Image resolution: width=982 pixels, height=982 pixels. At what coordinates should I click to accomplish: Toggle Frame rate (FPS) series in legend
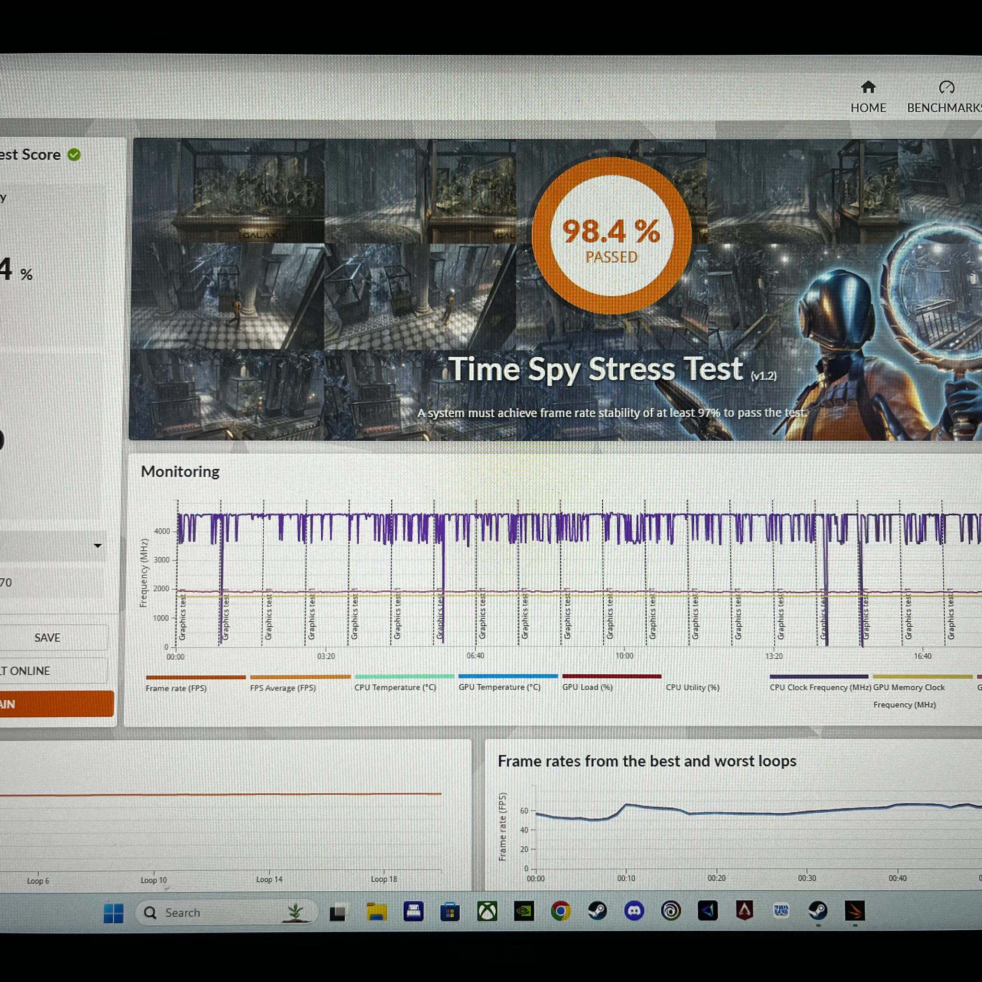pos(176,688)
